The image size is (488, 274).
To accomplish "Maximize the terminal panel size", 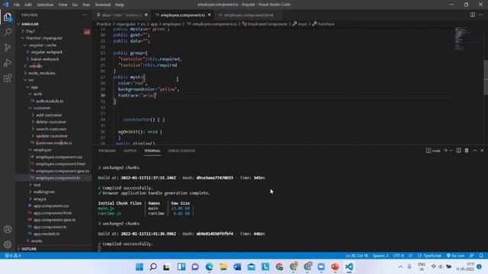I will click(475, 151).
